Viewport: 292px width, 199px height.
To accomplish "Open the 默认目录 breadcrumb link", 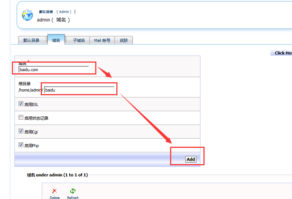I will click(46, 12).
